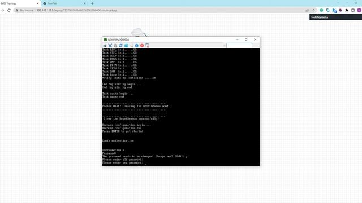Share this page from the address bar
Screen dimensions: 362x203
(x=307, y=10)
